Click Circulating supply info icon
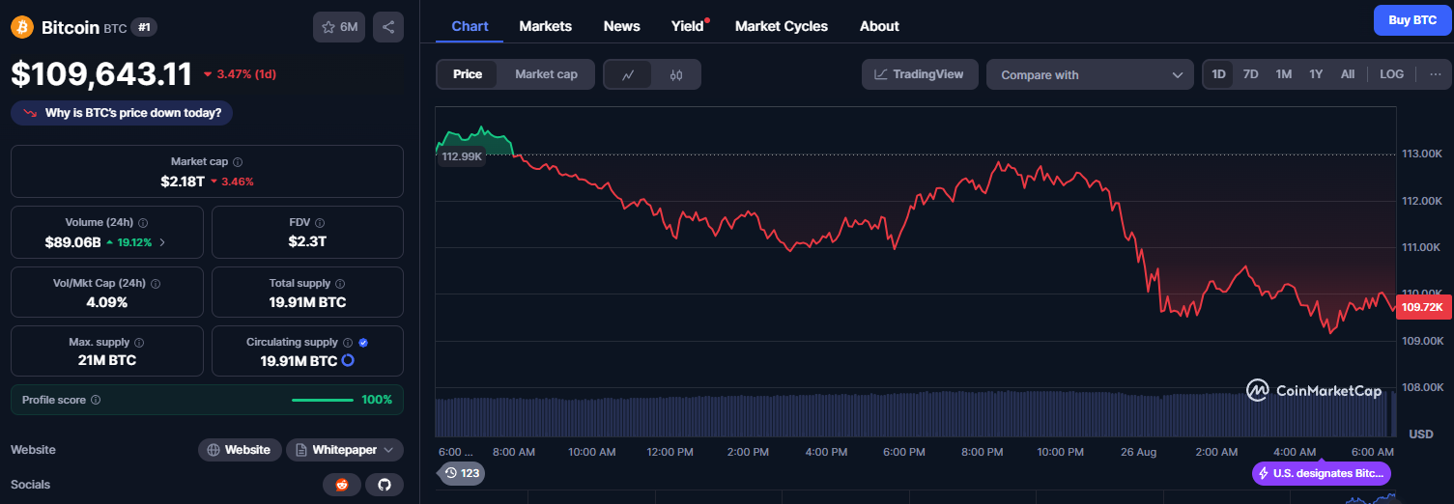 pyautogui.click(x=347, y=343)
